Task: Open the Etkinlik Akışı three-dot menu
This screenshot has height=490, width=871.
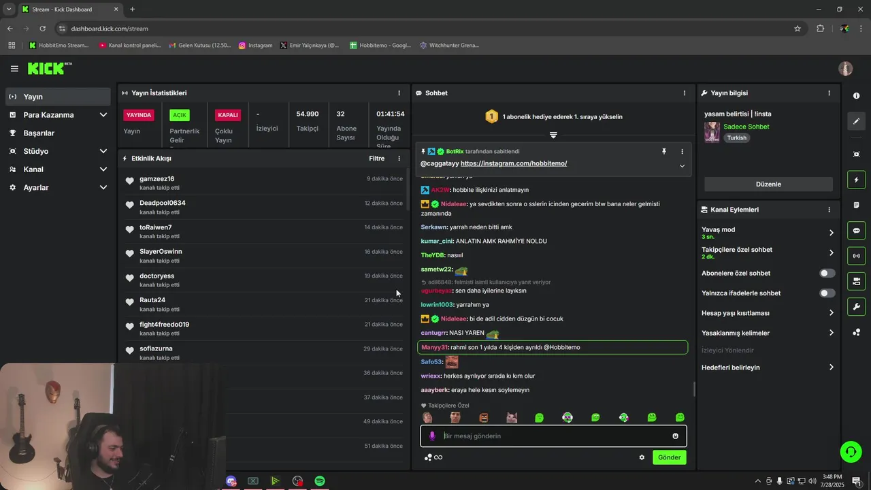Action: [399, 159]
